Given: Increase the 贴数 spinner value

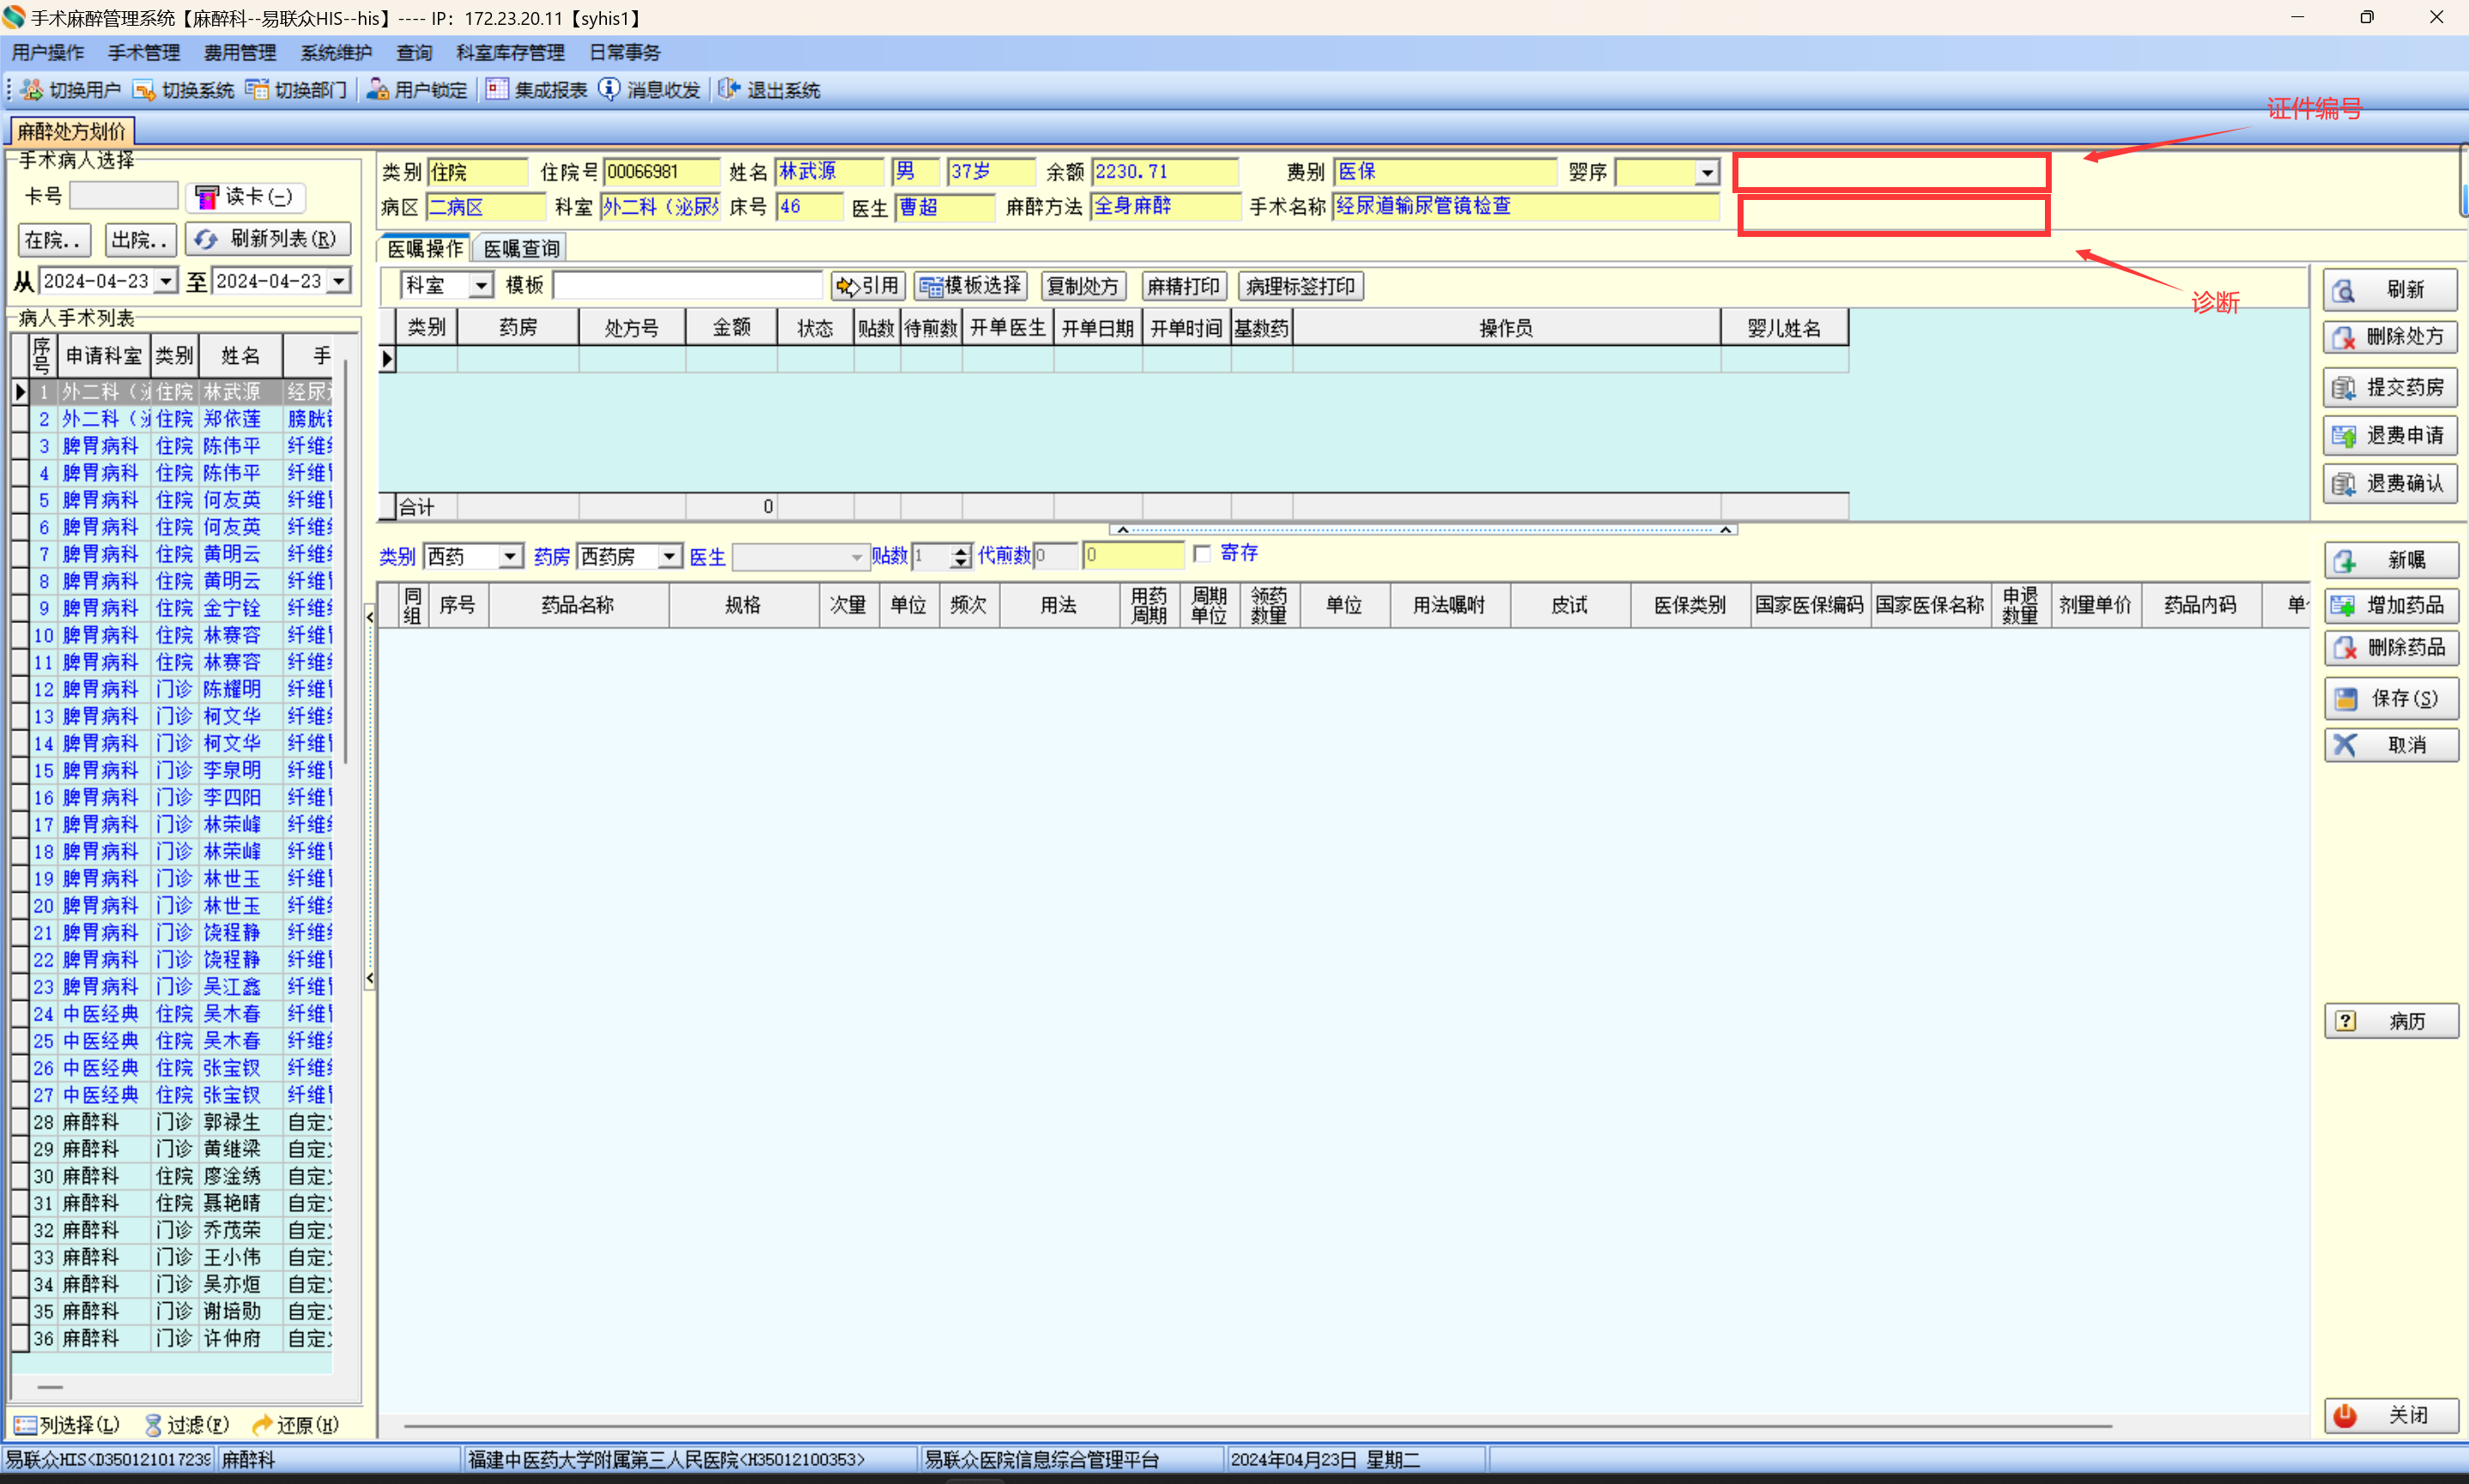Looking at the screenshot, I should point(961,550).
